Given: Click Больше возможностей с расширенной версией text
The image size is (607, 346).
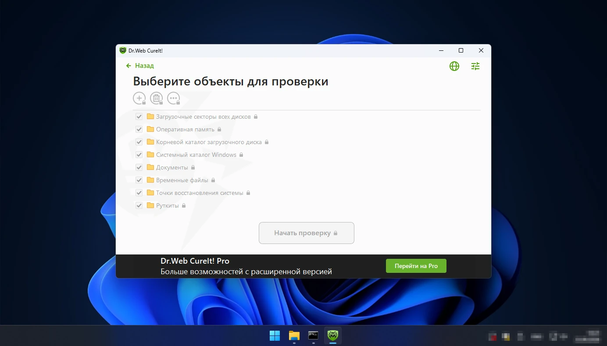Looking at the screenshot, I should (246, 272).
